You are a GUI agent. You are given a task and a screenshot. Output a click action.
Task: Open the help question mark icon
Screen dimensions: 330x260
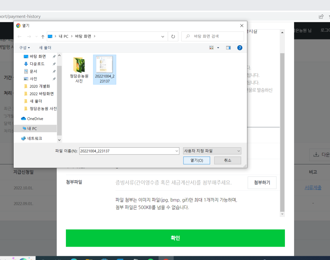click(239, 48)
